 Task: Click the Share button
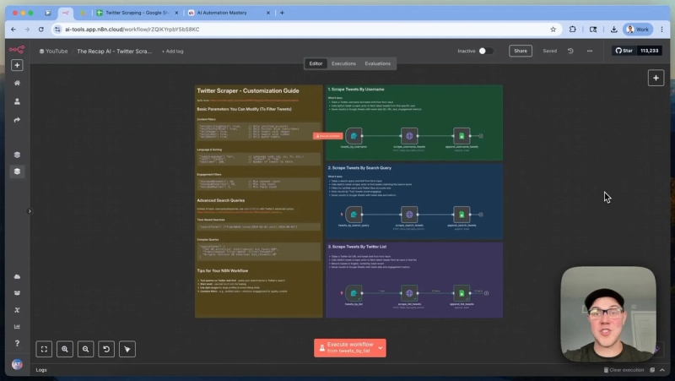click(x=520, y=51)
